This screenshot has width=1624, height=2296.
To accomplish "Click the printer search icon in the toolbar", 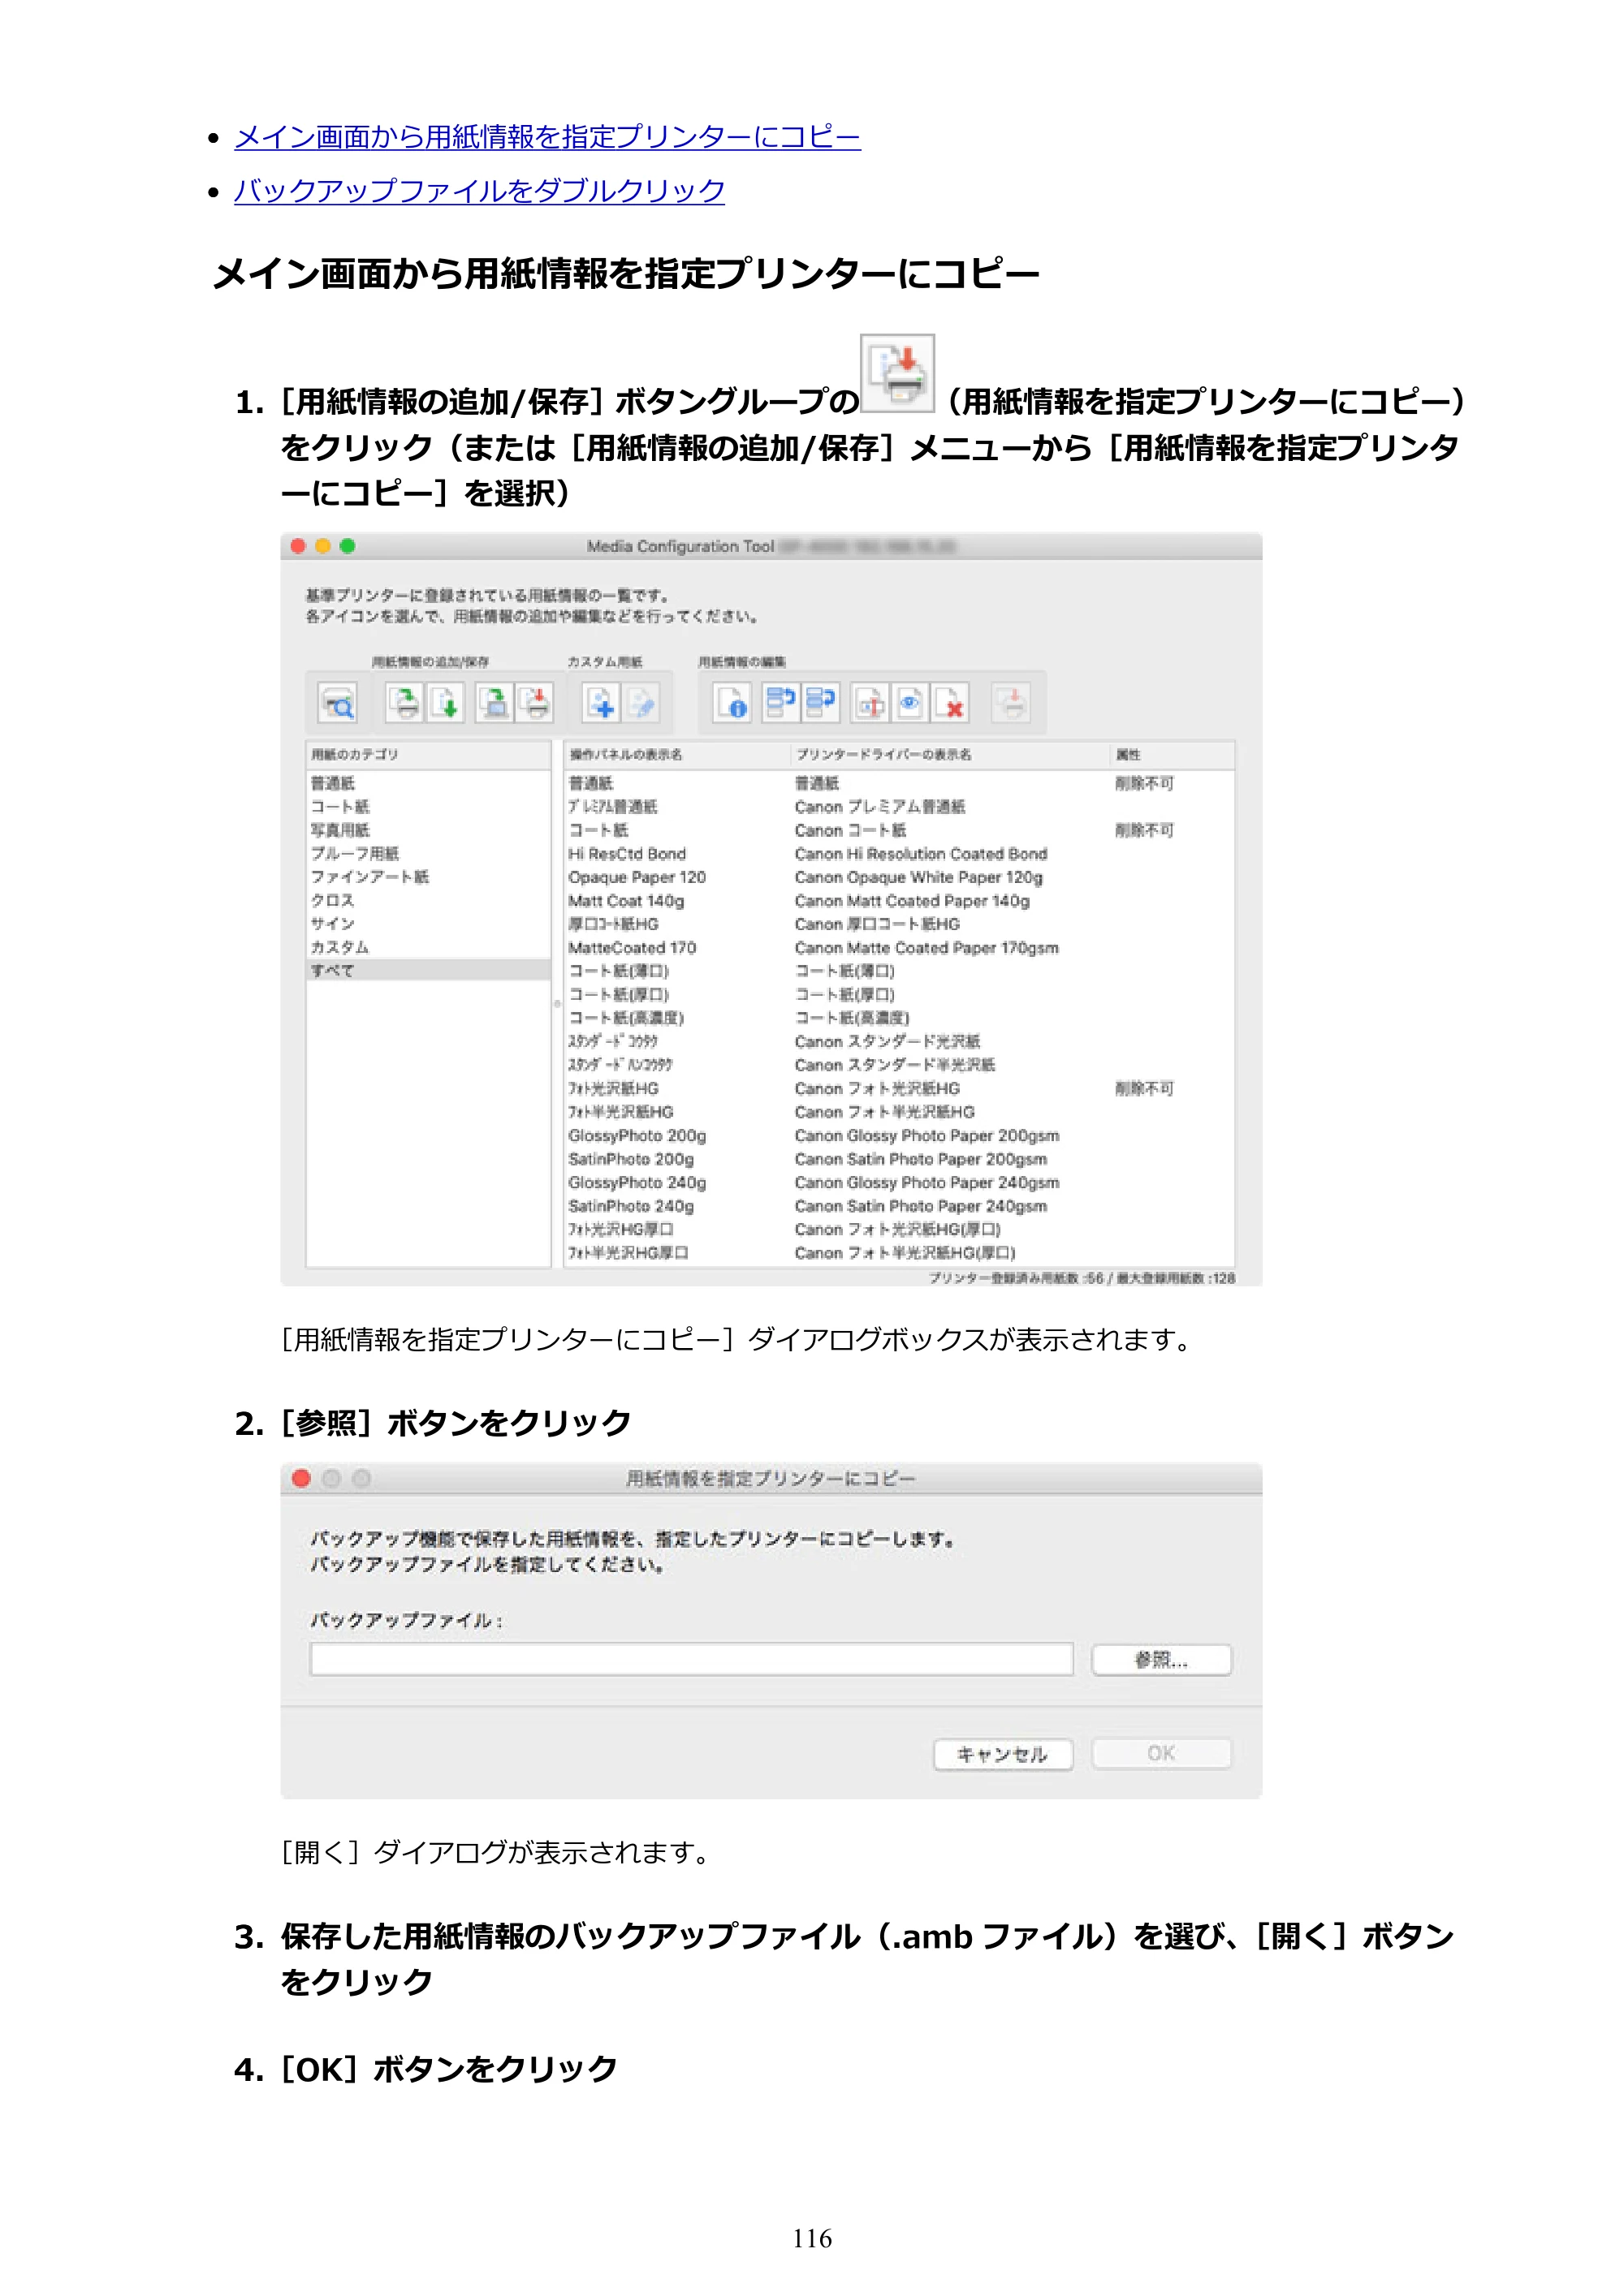I will tap(339, 703).
